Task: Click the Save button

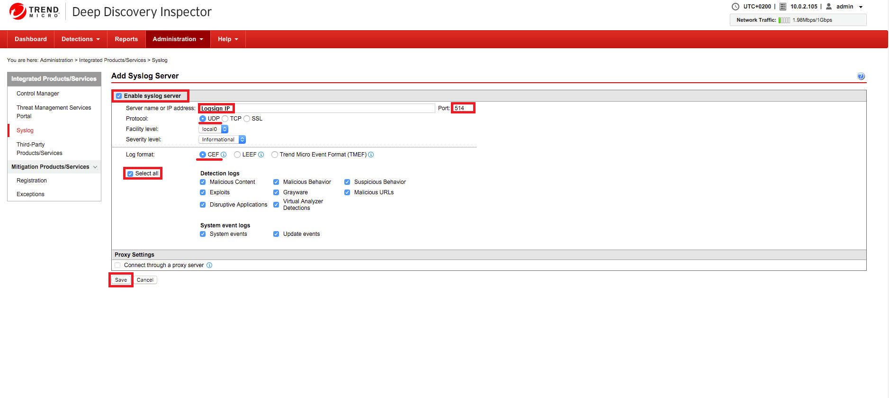Action: click(x=121, y=280)
